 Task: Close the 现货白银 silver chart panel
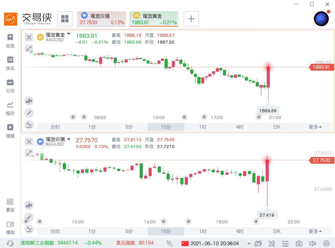pos(29,141)
